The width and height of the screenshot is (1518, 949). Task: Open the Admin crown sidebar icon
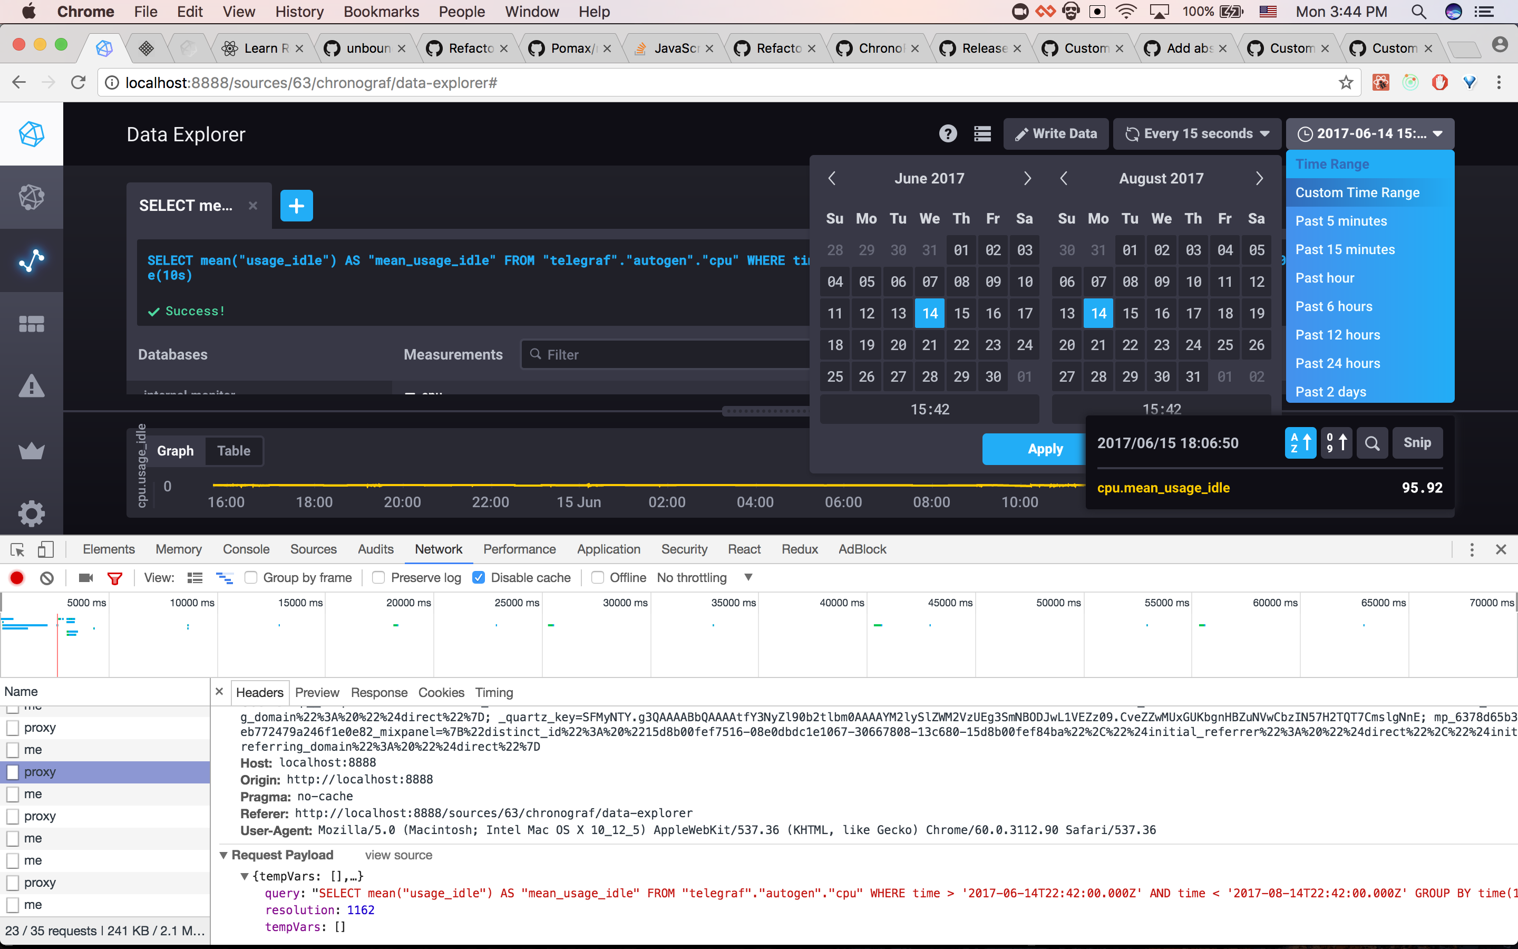tap(32, 451)
